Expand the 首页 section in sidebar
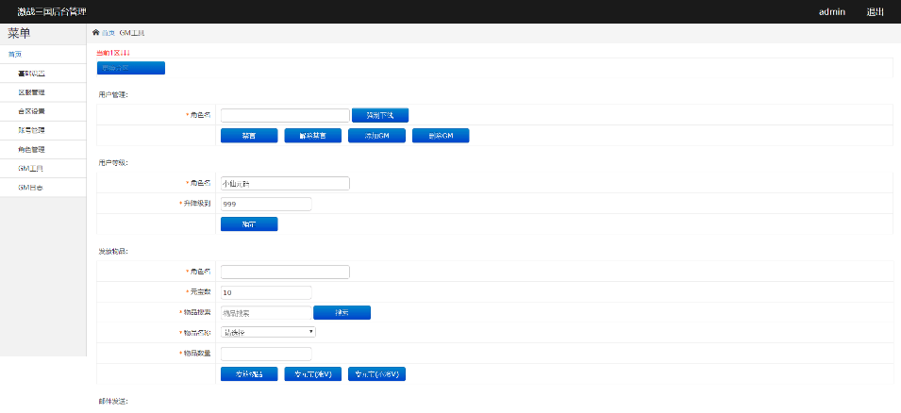The width and height of the screenshot is (901, 413). [x=15, y=54]
